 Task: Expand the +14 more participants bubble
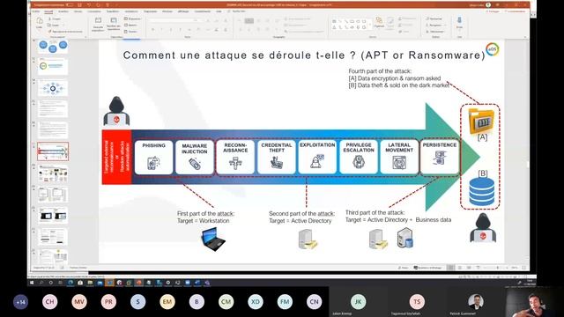(x=21, y=302)
